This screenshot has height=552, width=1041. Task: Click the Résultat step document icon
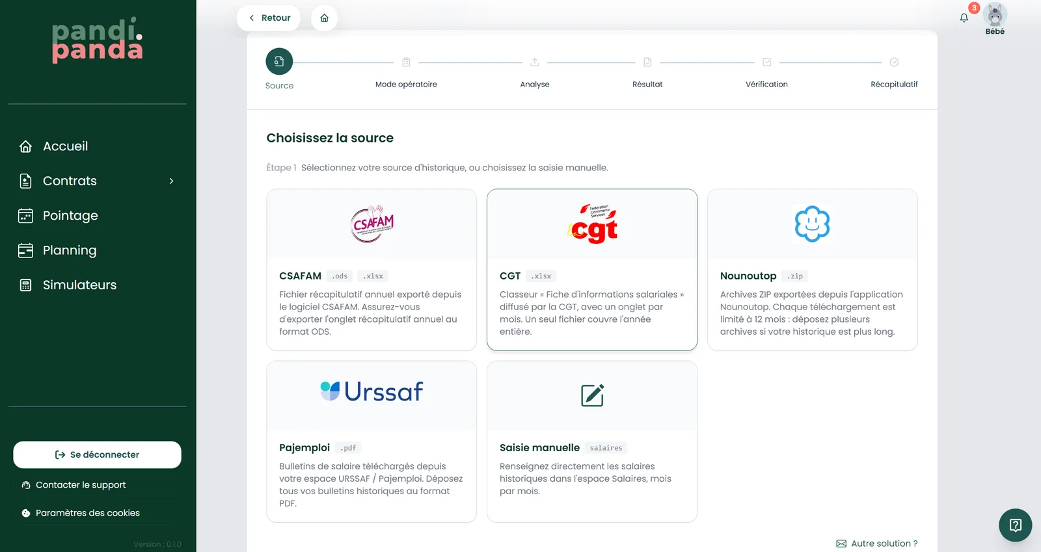(x=647, y=62)
